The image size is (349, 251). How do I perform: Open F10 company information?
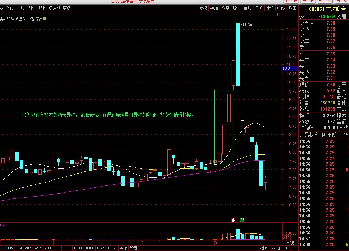(x=258, y=8)
